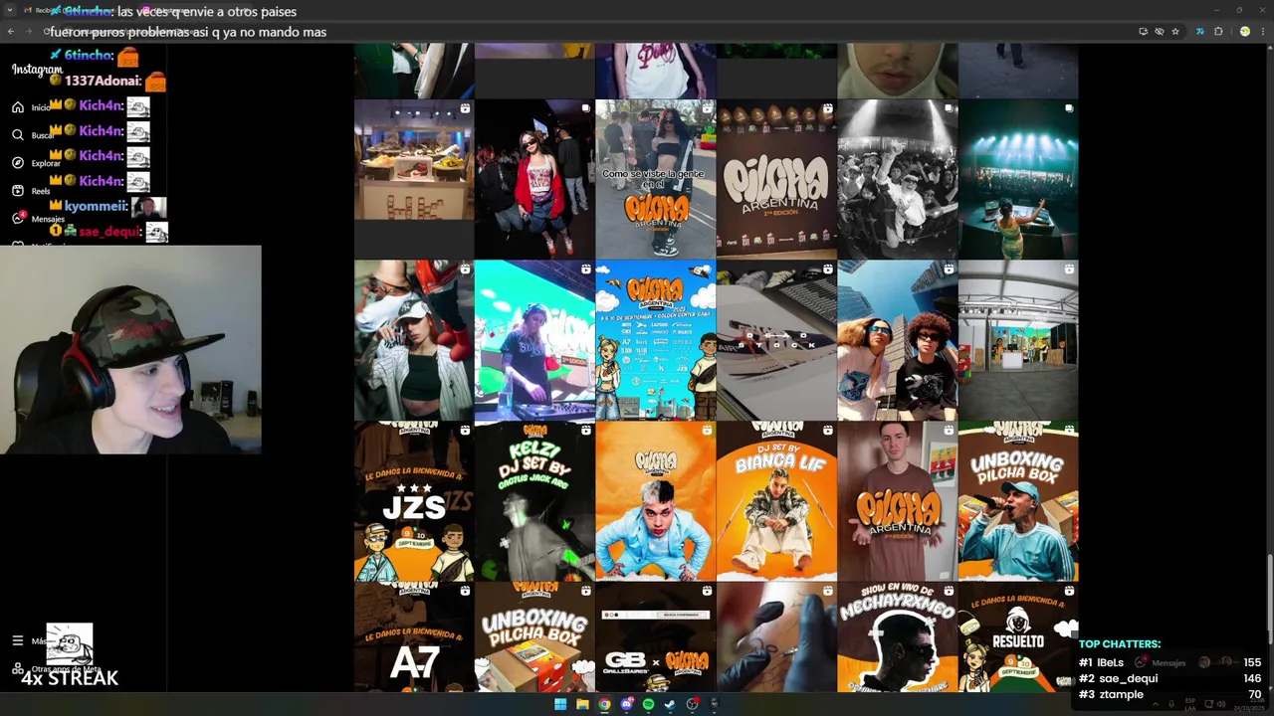Click the reel icon on Kelzi post
The image size is (1274, 716).
pyautogui.click(x=585, y=431)
